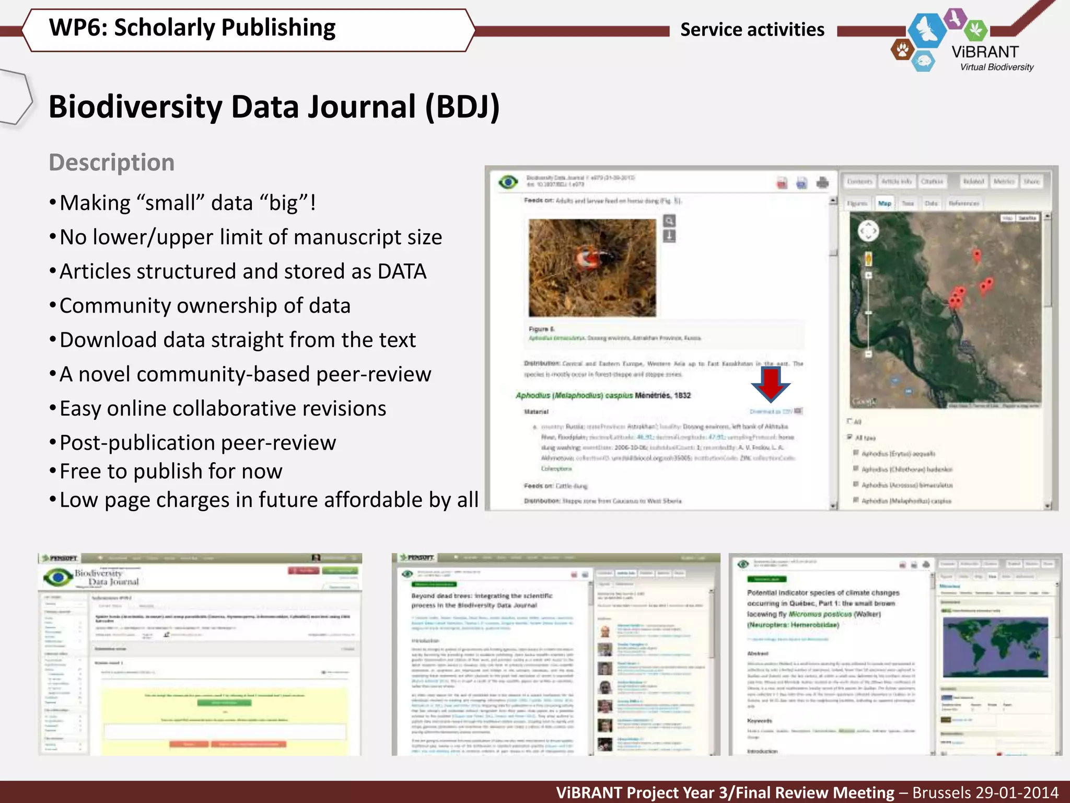The height and width of the screenshot is (803, 1070).
Task: Download the article as PDF via the red icon
Action: (782, 183)
